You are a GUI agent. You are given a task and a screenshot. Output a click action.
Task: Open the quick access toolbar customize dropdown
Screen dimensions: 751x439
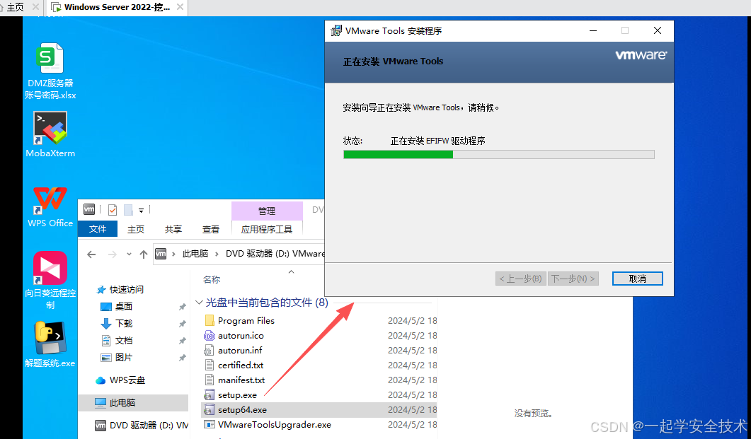click(x=142, y=211)
